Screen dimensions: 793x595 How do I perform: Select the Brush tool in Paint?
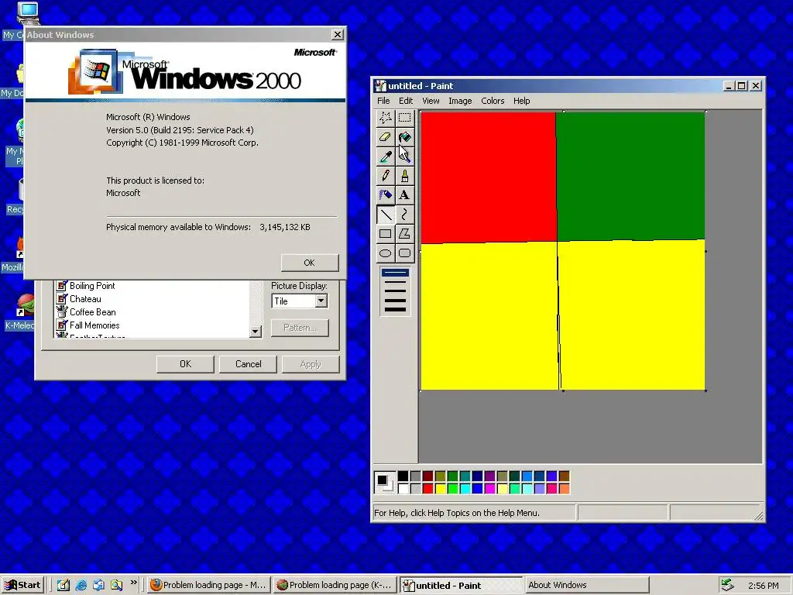404,176
